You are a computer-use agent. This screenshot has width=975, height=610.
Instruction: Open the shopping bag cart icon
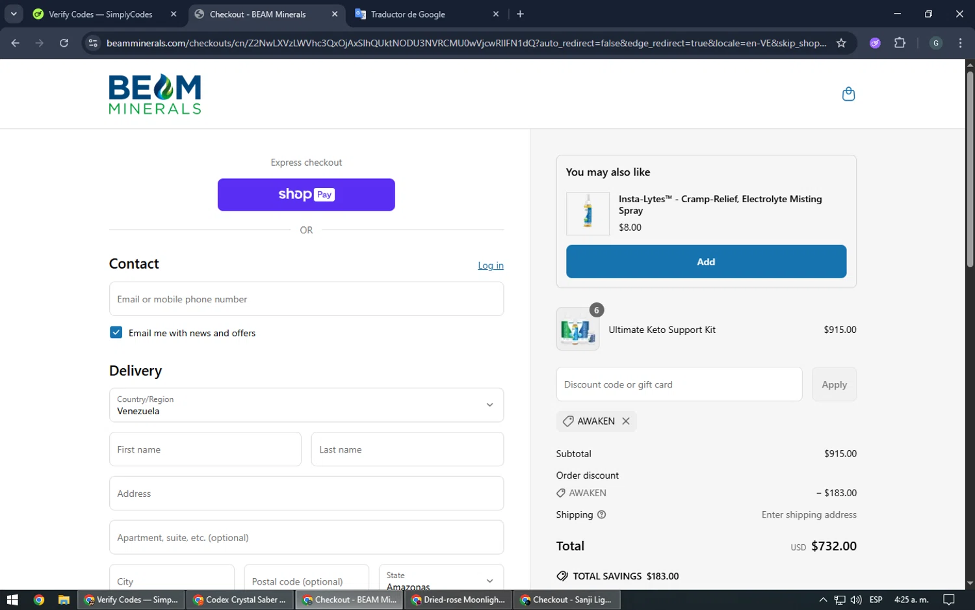848,94
